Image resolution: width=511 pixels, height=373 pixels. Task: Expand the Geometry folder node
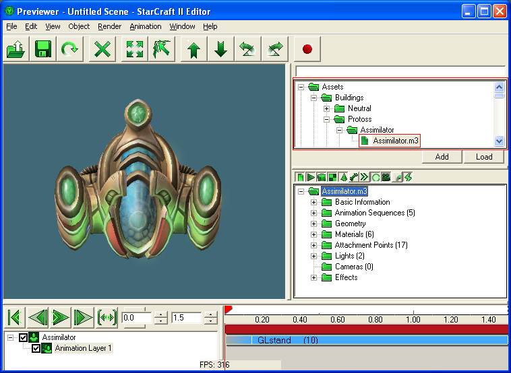pos(313,224)
